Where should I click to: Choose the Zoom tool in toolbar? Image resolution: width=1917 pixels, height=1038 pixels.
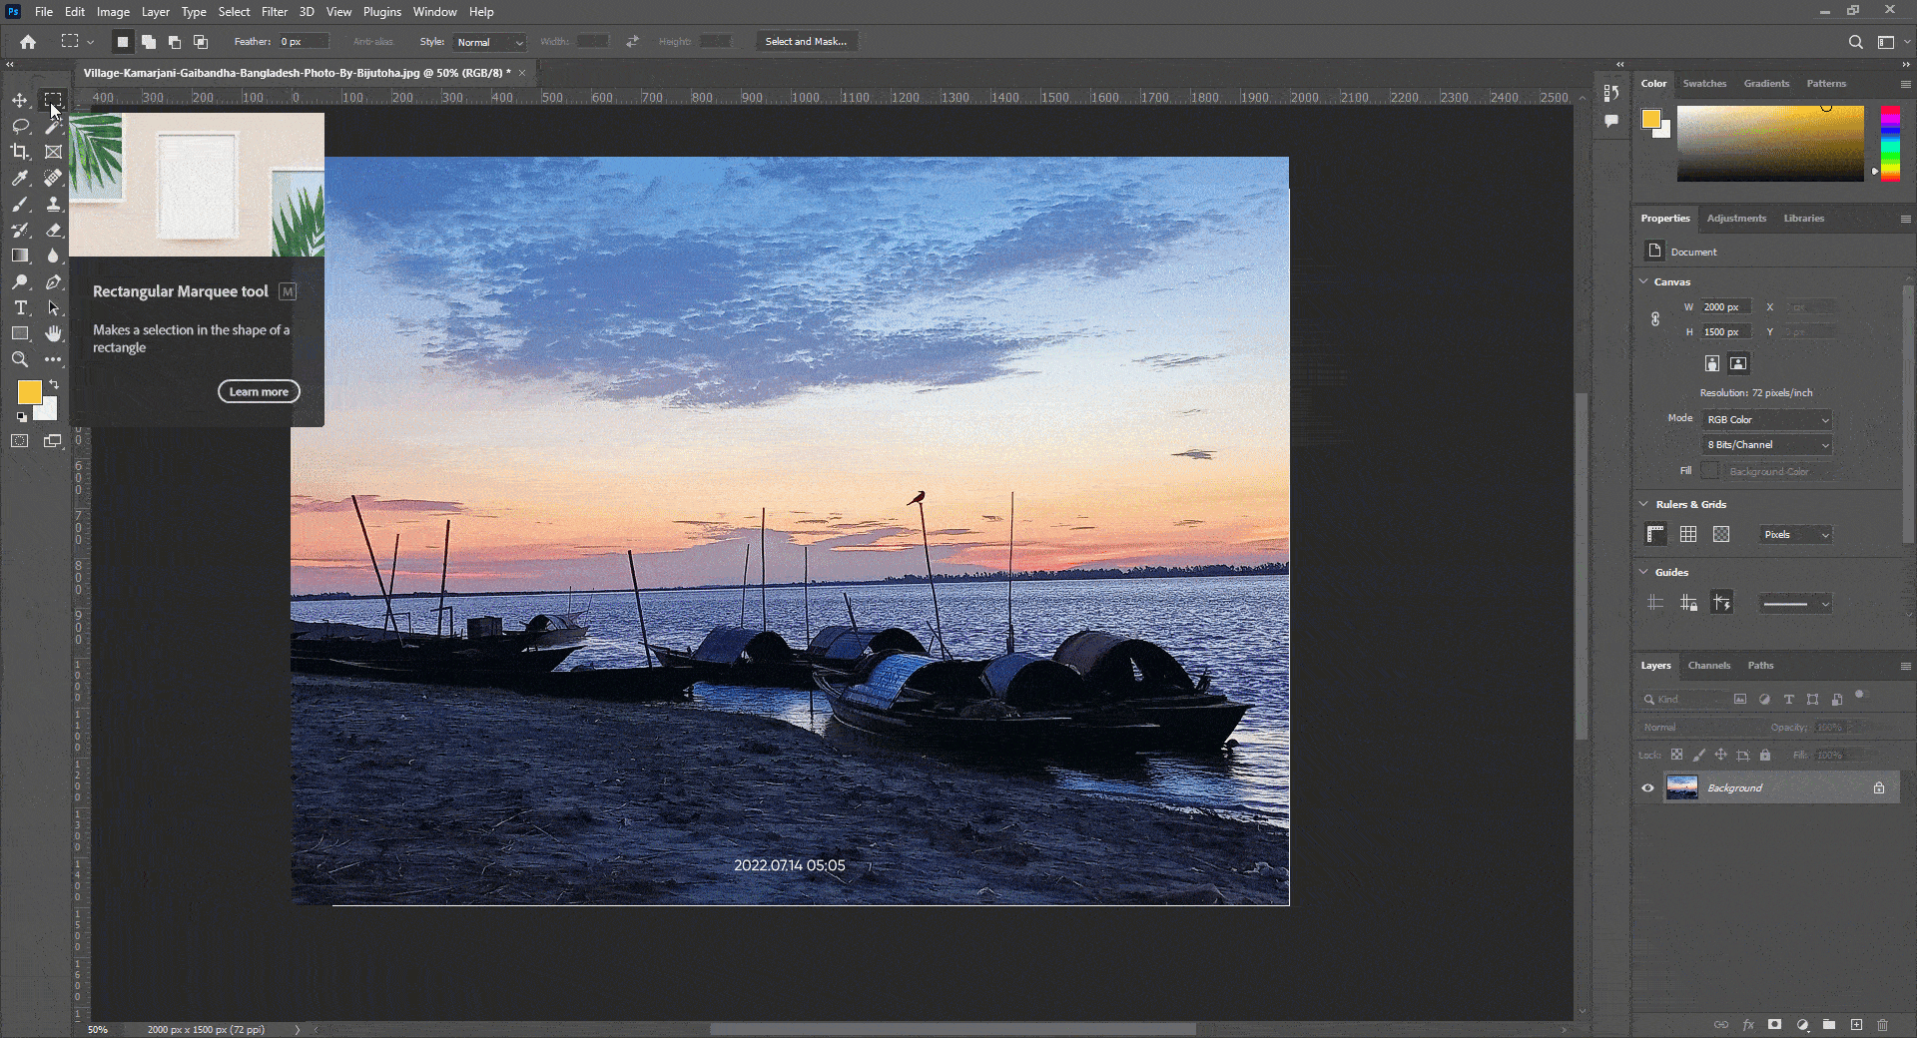(x=20, y=359)
